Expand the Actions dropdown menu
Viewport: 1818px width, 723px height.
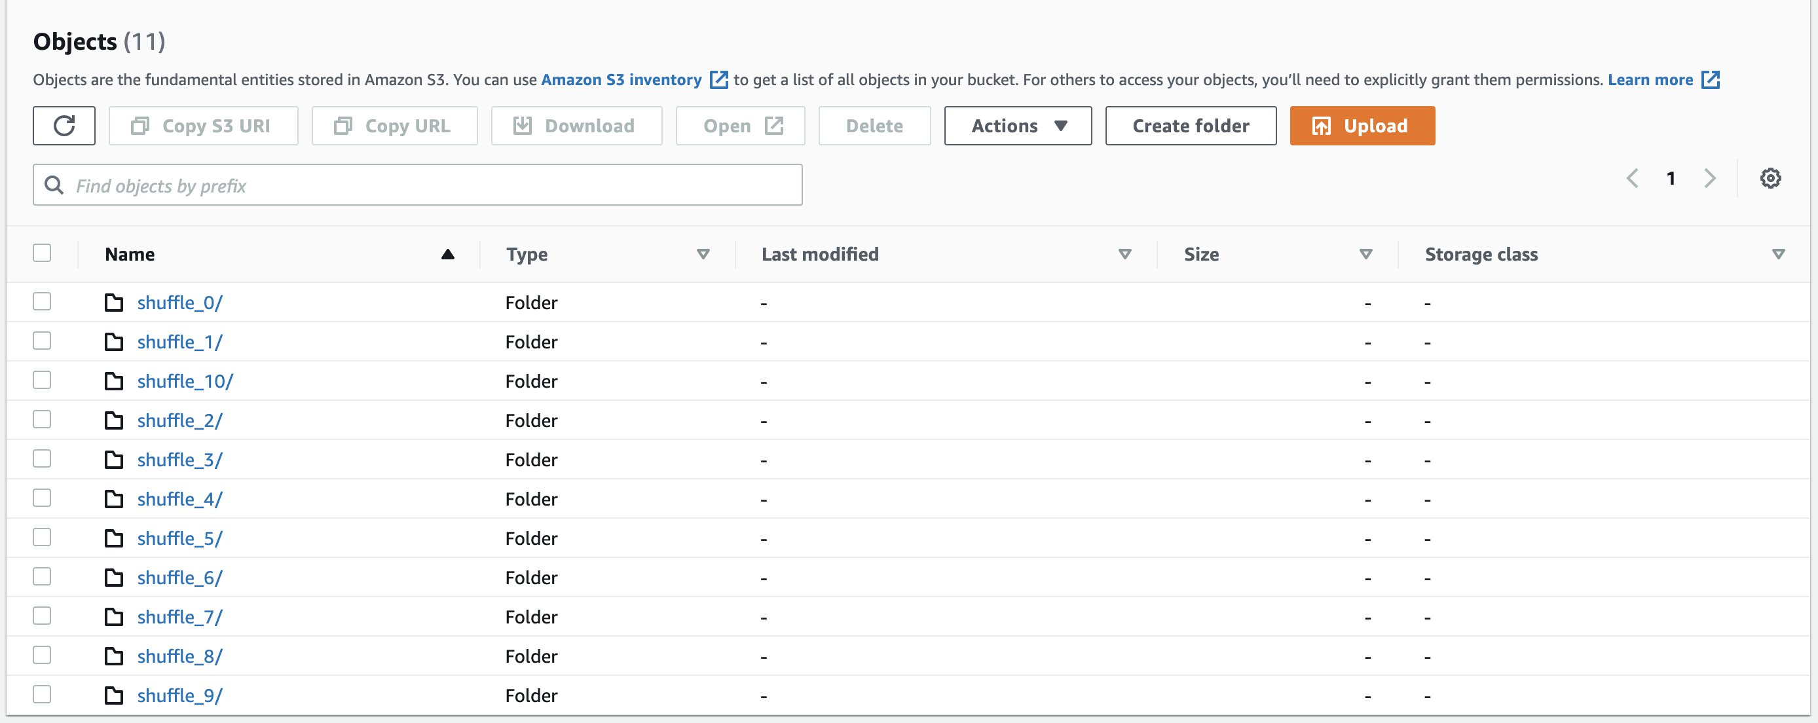click(1018, 125)
